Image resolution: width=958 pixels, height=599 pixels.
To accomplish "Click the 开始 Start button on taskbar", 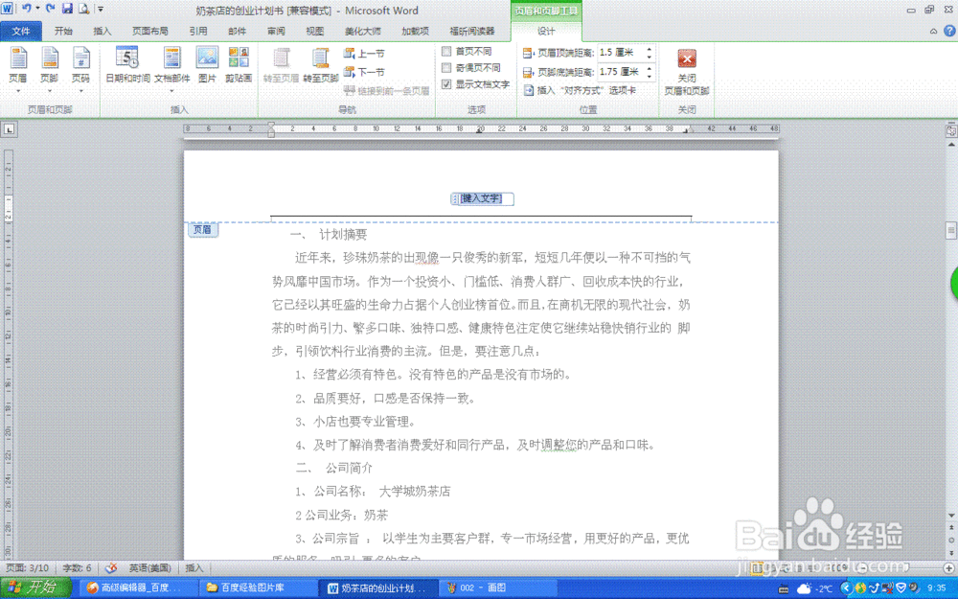I will pyautogui.click(x=35, y=587).
